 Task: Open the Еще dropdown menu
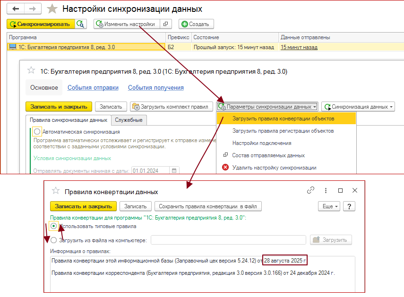[329, 206]
